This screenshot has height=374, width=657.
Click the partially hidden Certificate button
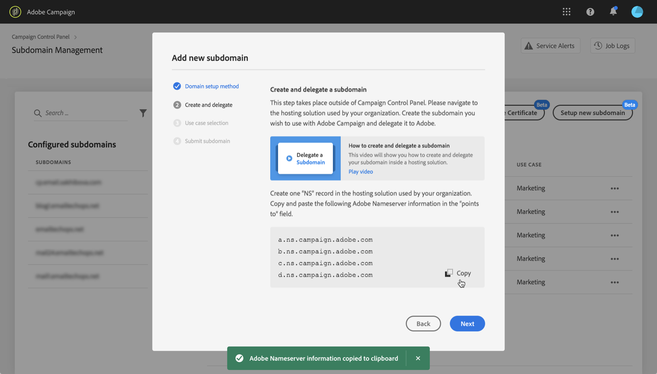tap(524, 113)
